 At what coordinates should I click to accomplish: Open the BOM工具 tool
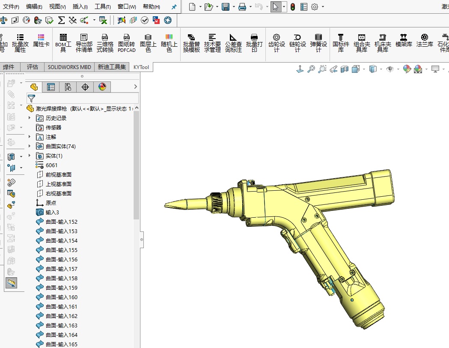(x=63, y=43)
